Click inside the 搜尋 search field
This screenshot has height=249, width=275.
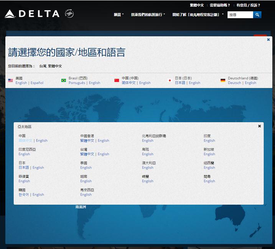coord(240,15)
